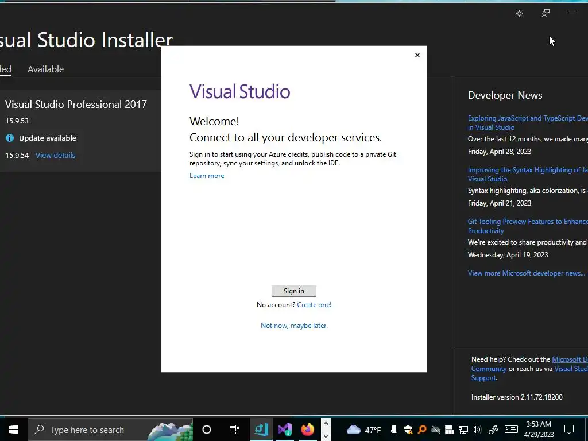Click the taskbar overflow down arrow
Viewport: 588px width, 441px height.
(326, 436)
